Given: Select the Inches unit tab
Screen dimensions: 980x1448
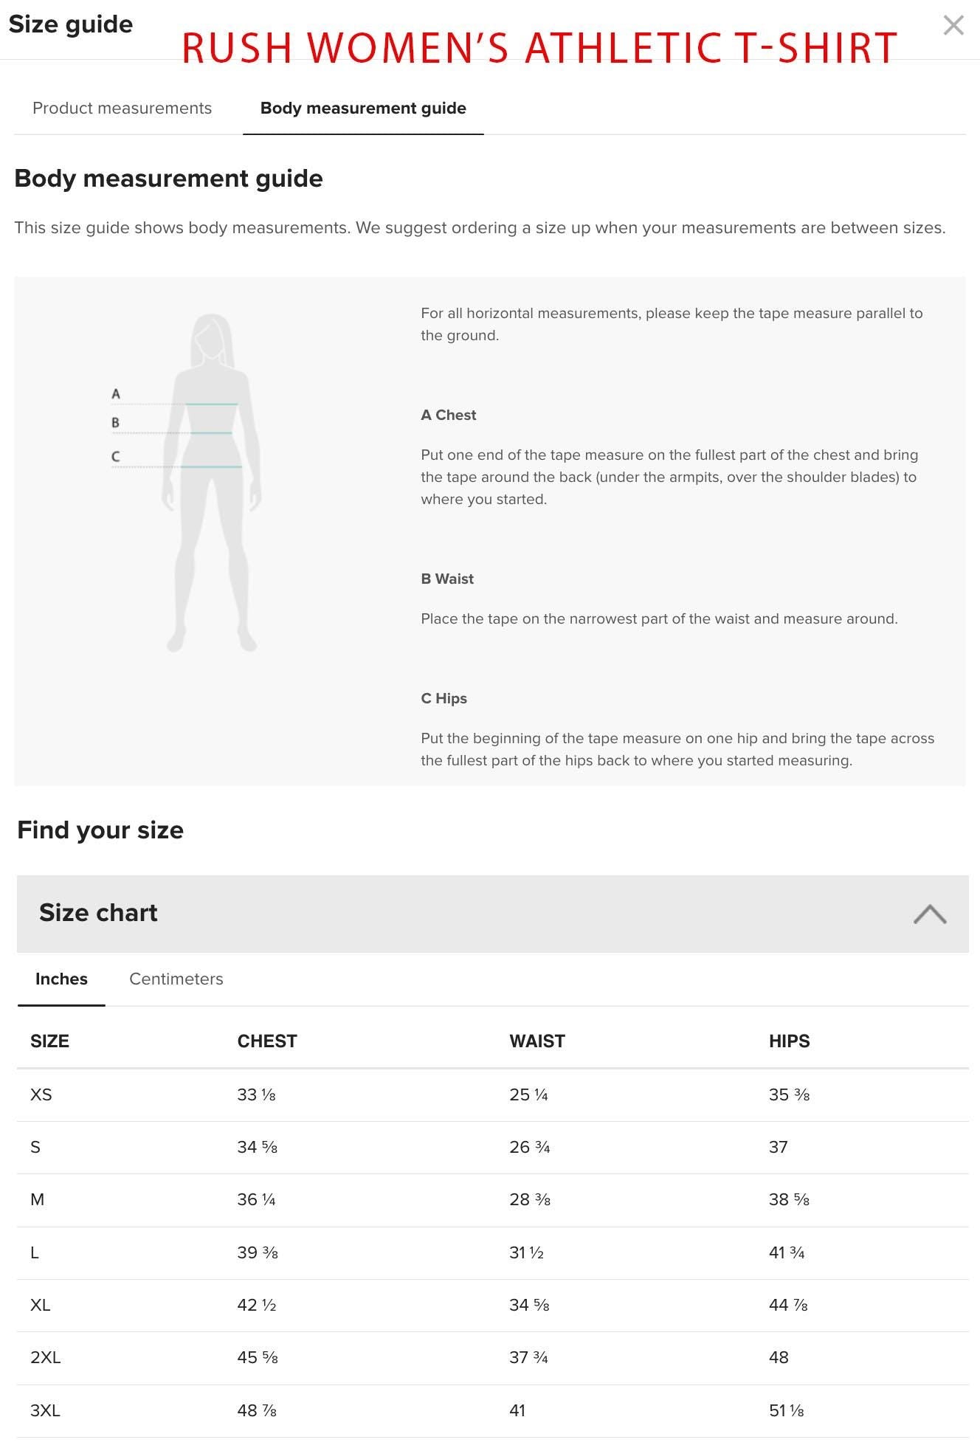Looking at the screenshot, I should tap(61, 979).
